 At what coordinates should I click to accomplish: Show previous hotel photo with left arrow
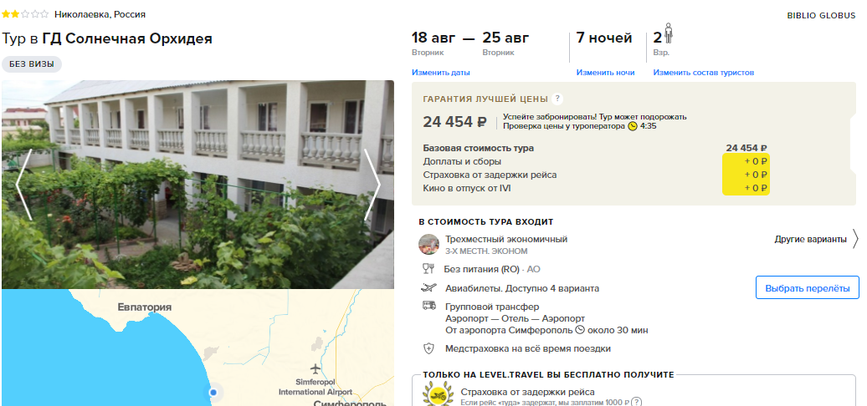[23, 185]
